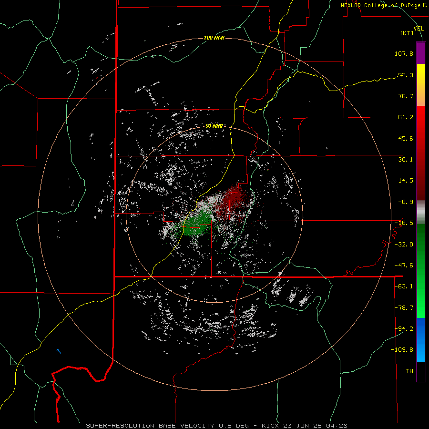Click the -16.5 scale value
The height and width of the screenshot is (429, 429).
404,223
